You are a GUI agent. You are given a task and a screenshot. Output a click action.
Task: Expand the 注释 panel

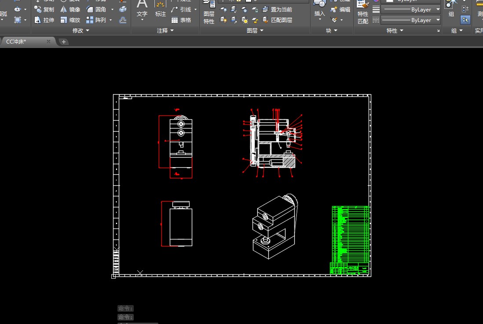coord(165,30)
